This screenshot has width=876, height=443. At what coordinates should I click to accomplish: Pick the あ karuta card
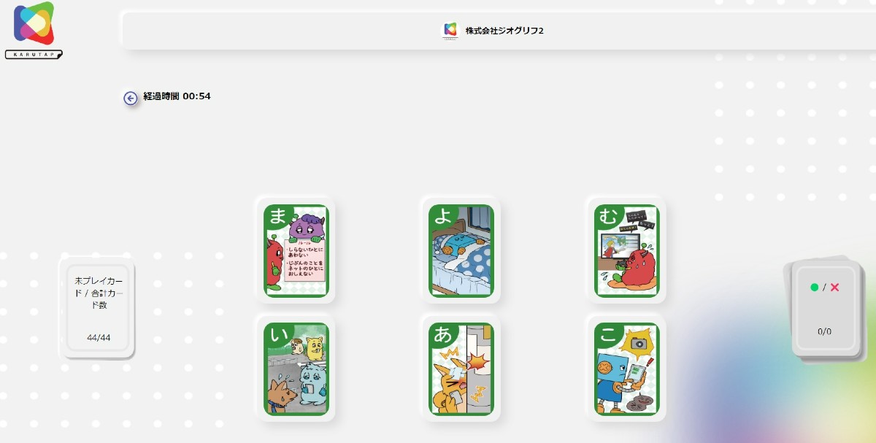tap(461, 369)
